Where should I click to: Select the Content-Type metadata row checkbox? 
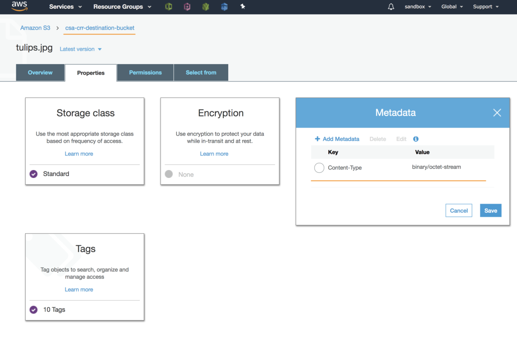[319, 168]
